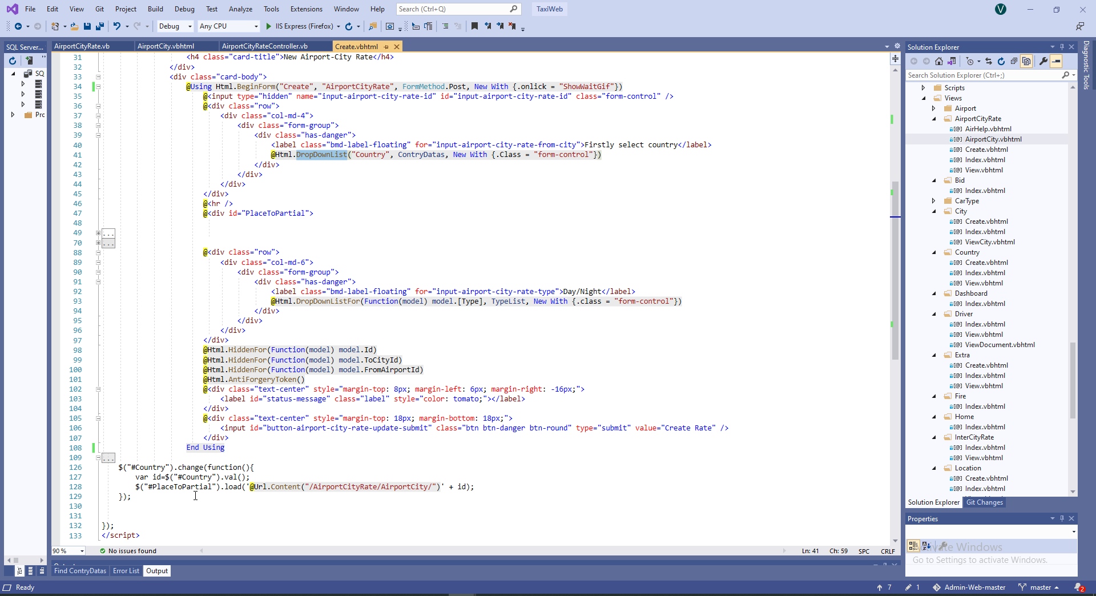Click the New Project icon in toolbar
Viewport: 1096px width, 596px height.
[x=55, y=26]
